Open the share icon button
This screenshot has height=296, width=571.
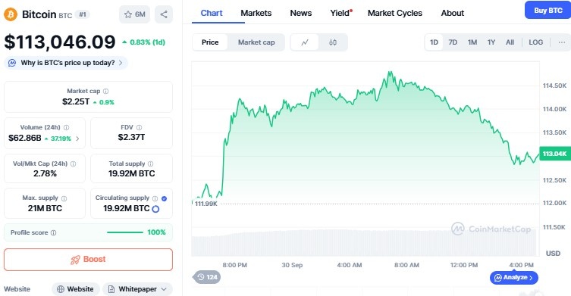coord(164,14)
